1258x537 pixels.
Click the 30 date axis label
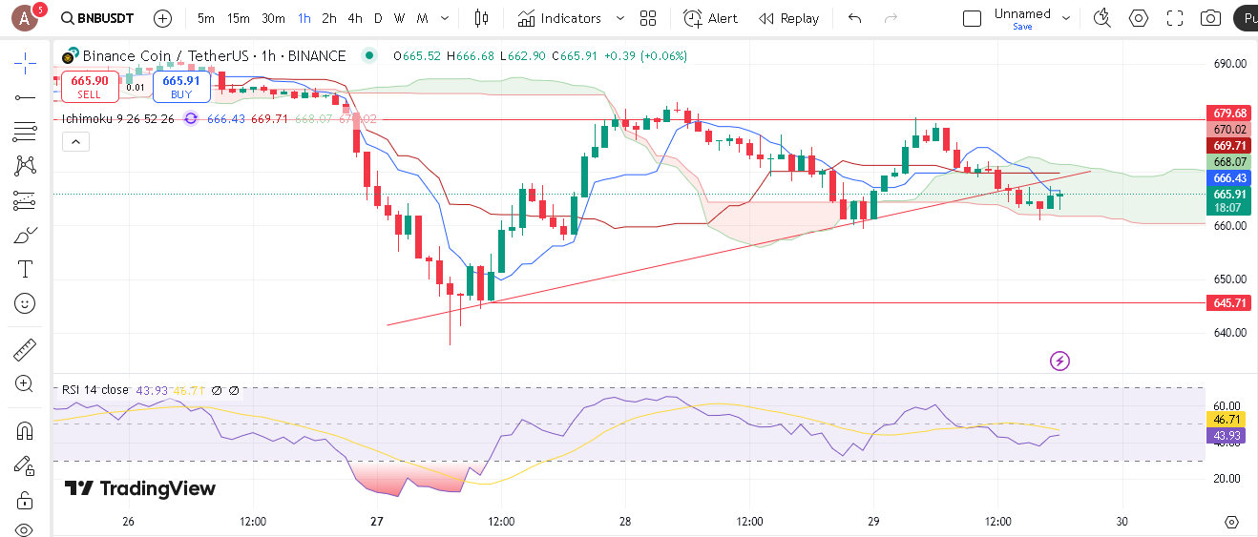click(1122, 522)
